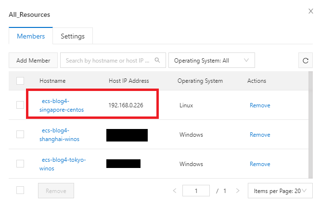
Task: Focus the hostname or host IP search field
Action: pyautogui.click(x=113, y=61)
